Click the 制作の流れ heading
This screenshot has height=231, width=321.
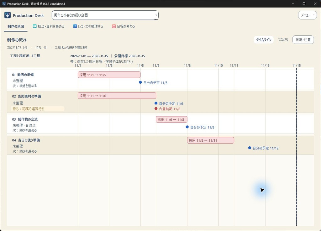tap(17, 40)
